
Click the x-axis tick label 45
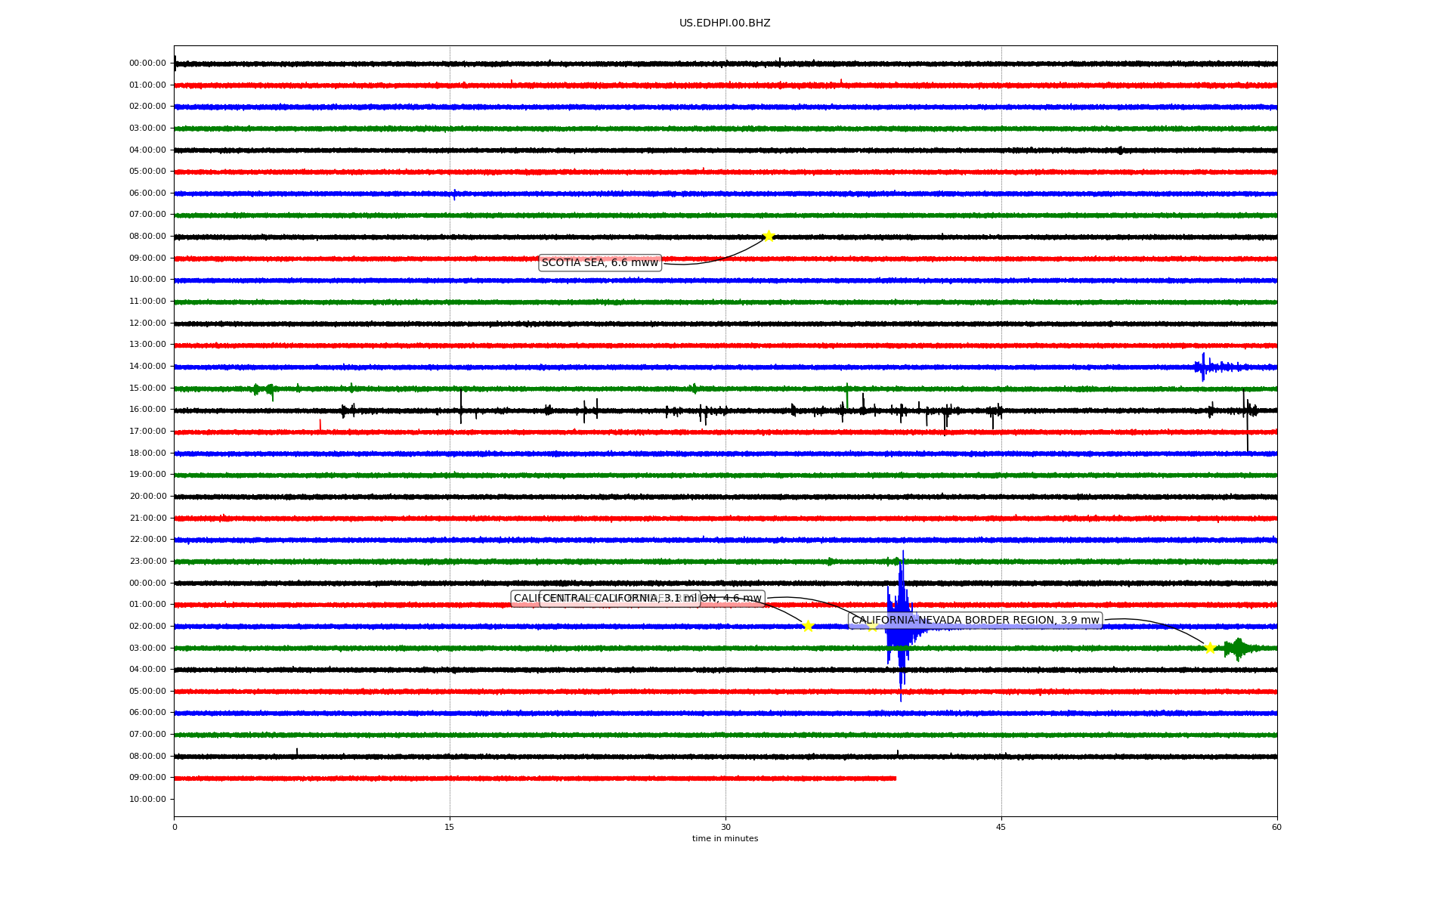(x=1001, y=827)
